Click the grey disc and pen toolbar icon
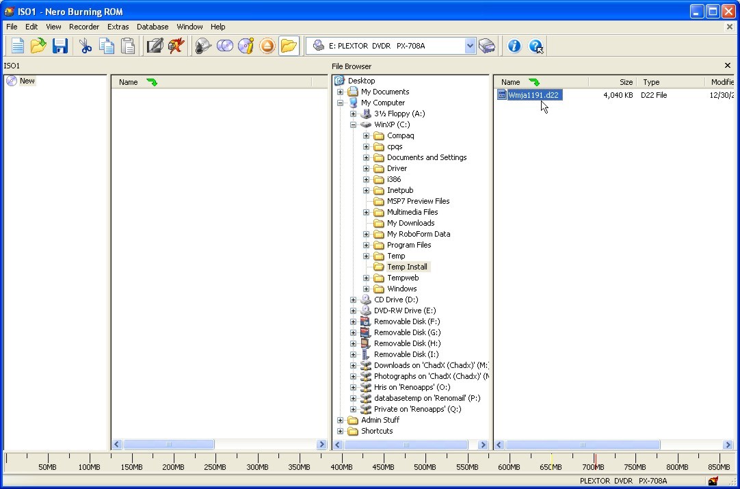The height and width of the screenshot is (489, 740). point(203,46)
